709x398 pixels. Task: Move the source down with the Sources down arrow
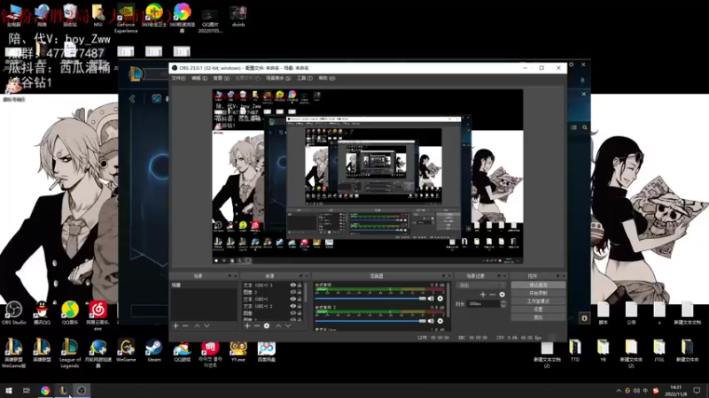tap(288, 325)
